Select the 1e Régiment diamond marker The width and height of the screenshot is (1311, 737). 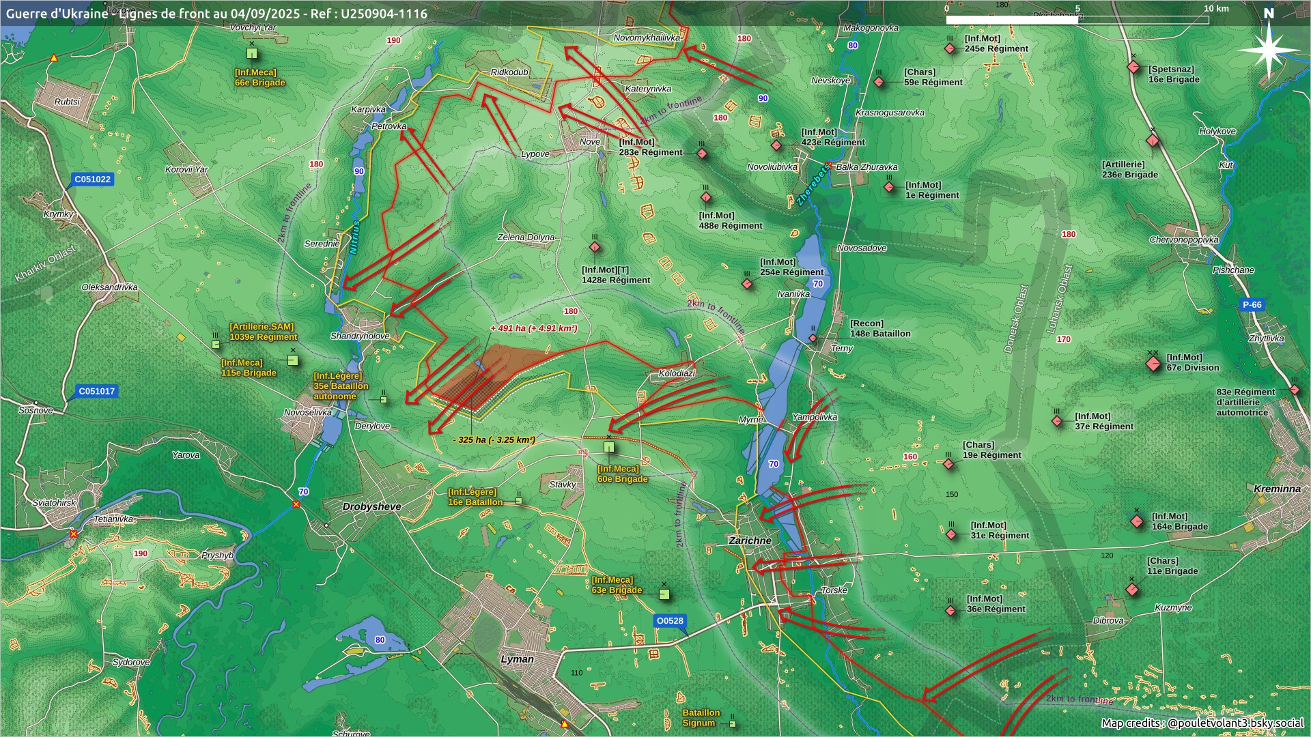pyautogui.click(x=889, y=187)
